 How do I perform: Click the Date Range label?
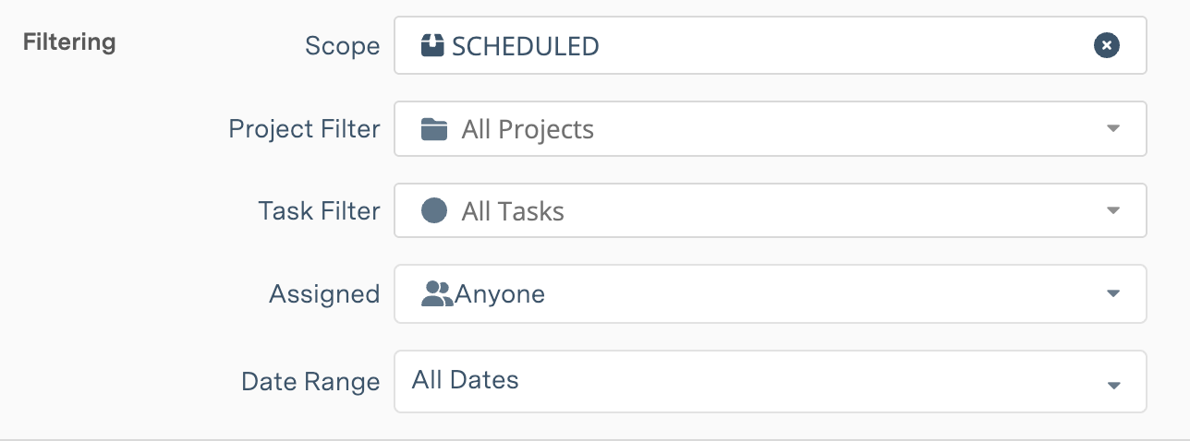[x=310, y=382]
